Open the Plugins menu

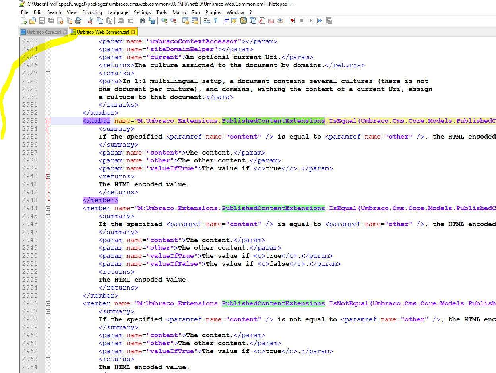[x=213, y=12]
